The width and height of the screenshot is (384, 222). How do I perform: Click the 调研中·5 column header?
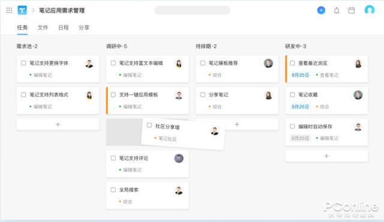(x=116, y=46)
